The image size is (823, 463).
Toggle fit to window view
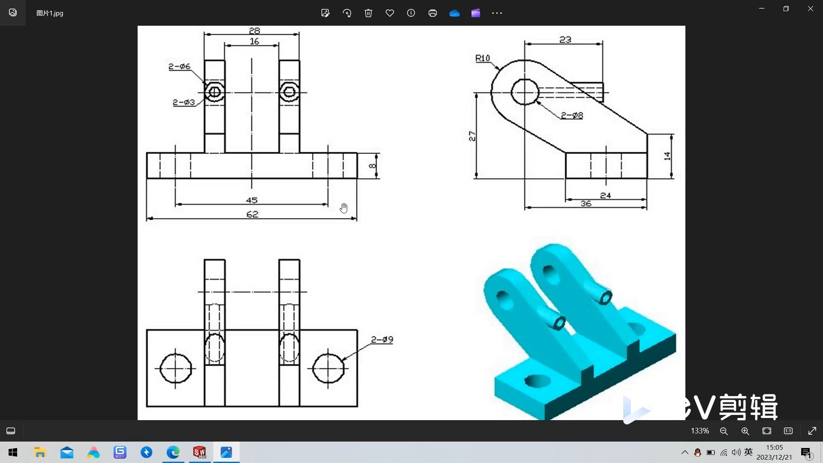[767, 431]
